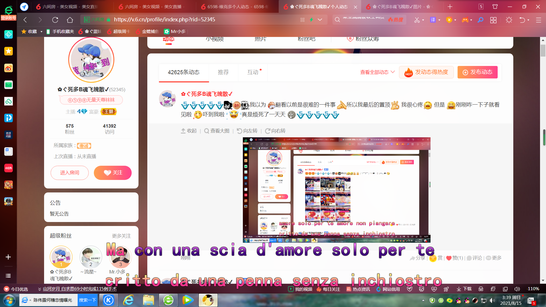546x307 pixels.
Task: Click 进入房间 button
Action: click(70, 173)
